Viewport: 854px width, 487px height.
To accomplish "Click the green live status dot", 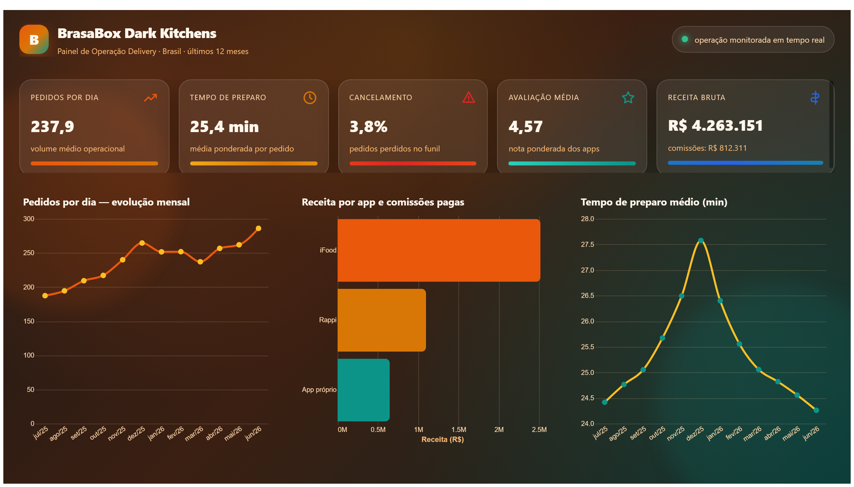I will pos(685,39).
